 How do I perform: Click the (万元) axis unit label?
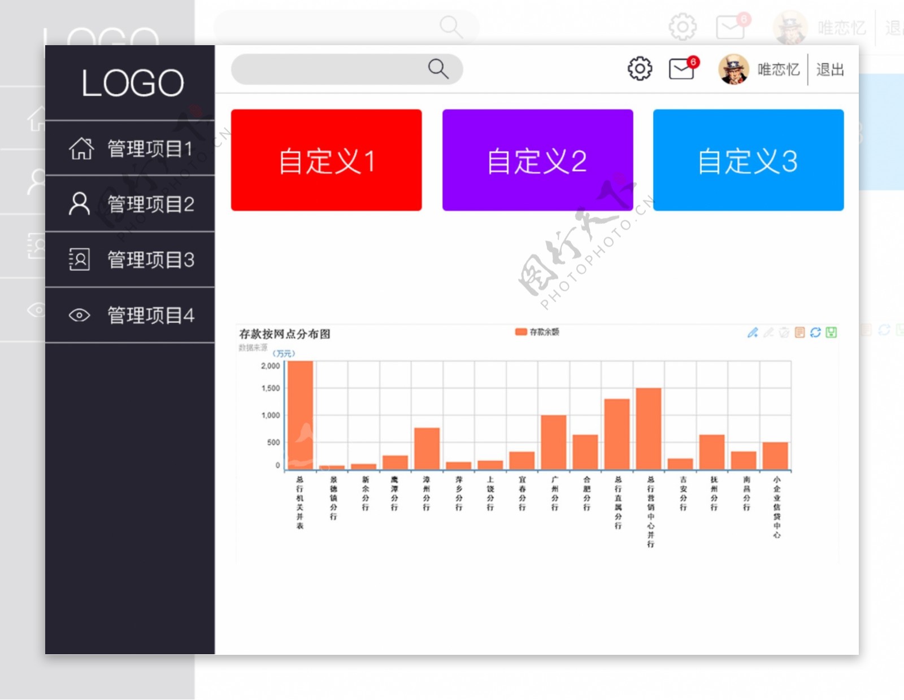coord(284,353)
